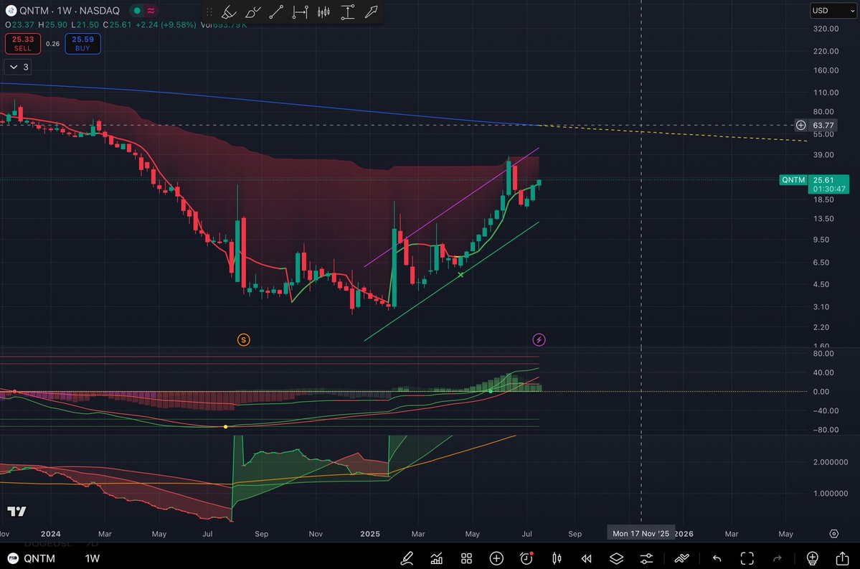Click the 320.00 price scale label
The image size is (860, 569).
coord(826,29)
